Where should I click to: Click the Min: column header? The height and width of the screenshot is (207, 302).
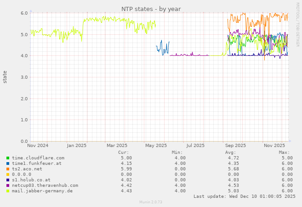pos(177,153)
